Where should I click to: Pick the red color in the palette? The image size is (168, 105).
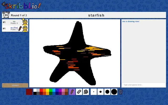41,90
